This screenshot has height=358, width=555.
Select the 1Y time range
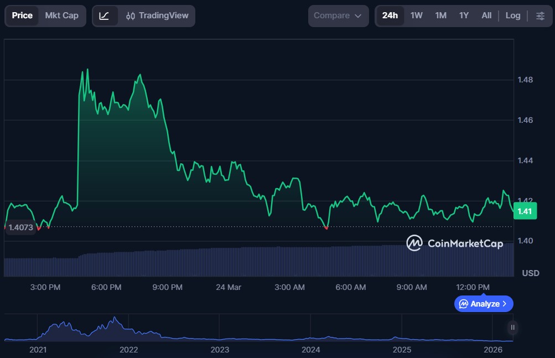click(x=464, y=15)
